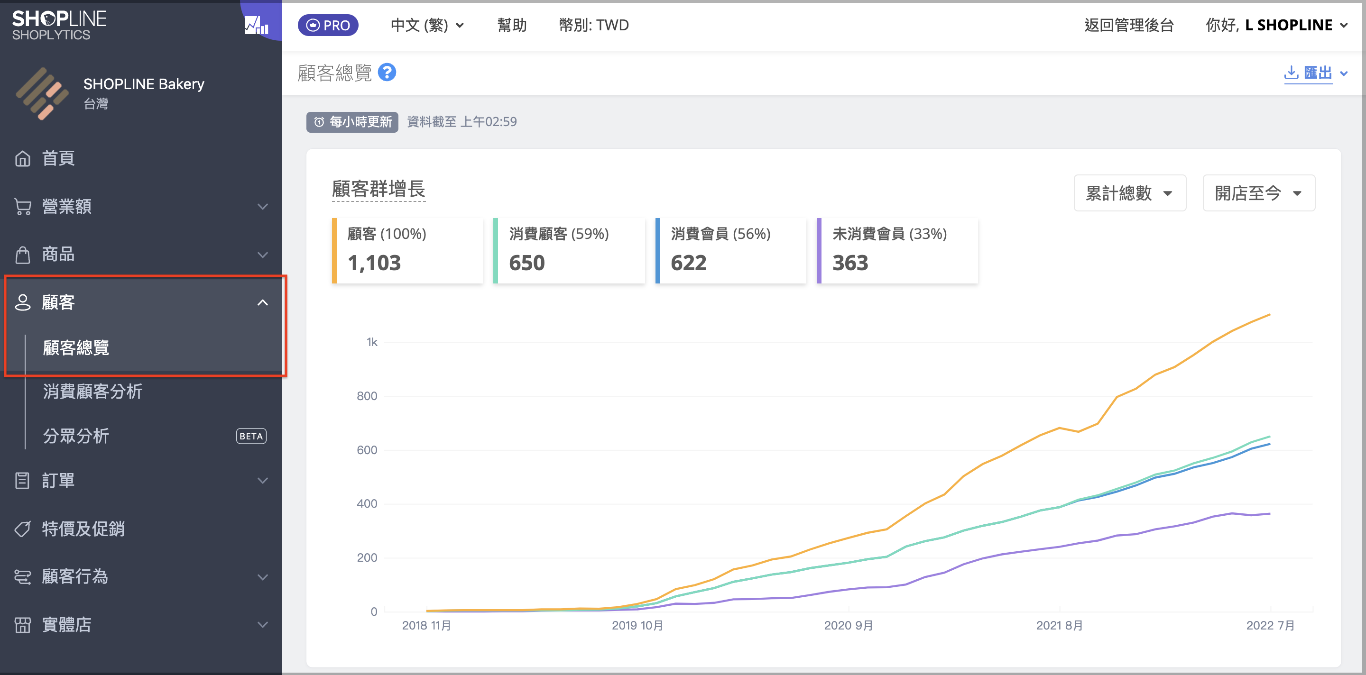Click the SHOPLINE Bakery store name
The height and width of the screenshot is (675, 1366).
[144, 84]
